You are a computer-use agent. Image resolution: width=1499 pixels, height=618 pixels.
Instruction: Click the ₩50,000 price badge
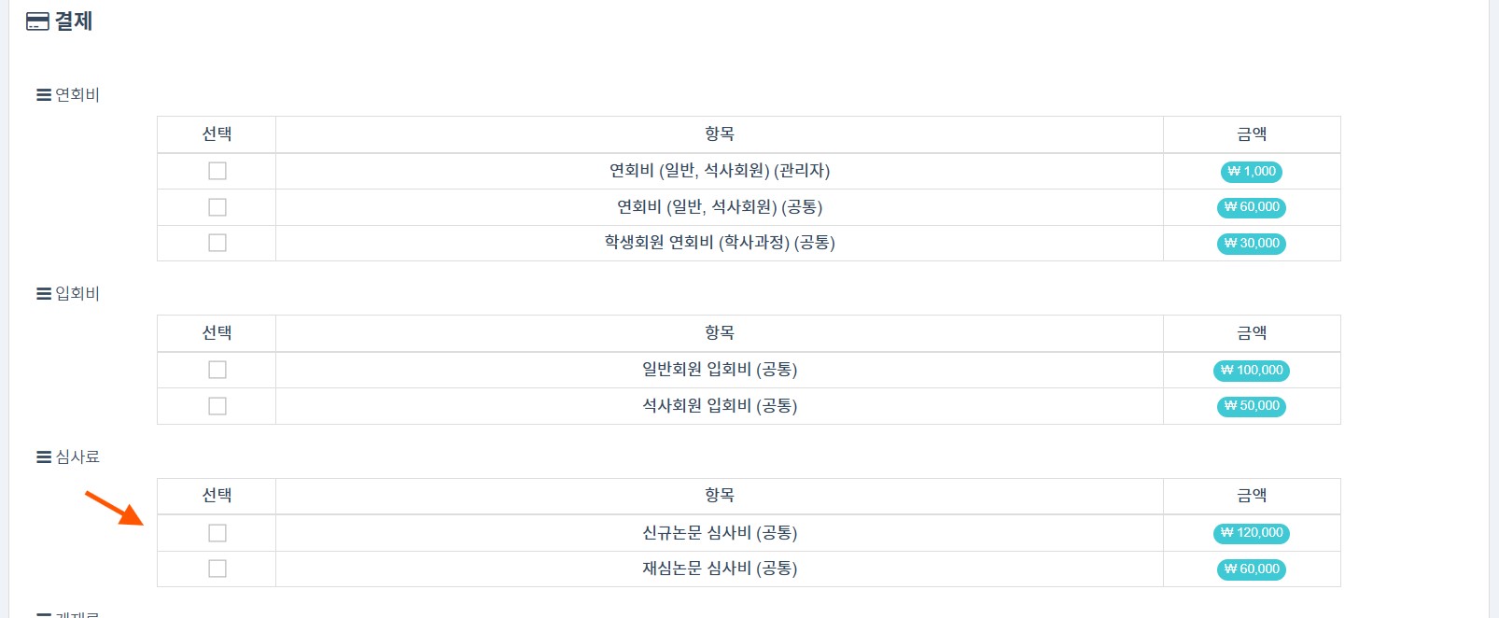point(1252,406)
